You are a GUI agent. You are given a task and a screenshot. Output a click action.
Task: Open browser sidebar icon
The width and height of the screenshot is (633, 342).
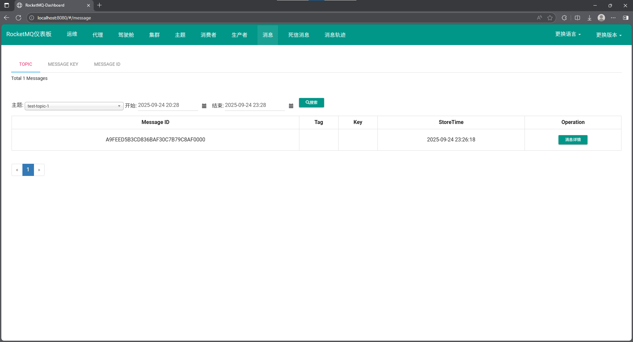(x=625, y=18)
